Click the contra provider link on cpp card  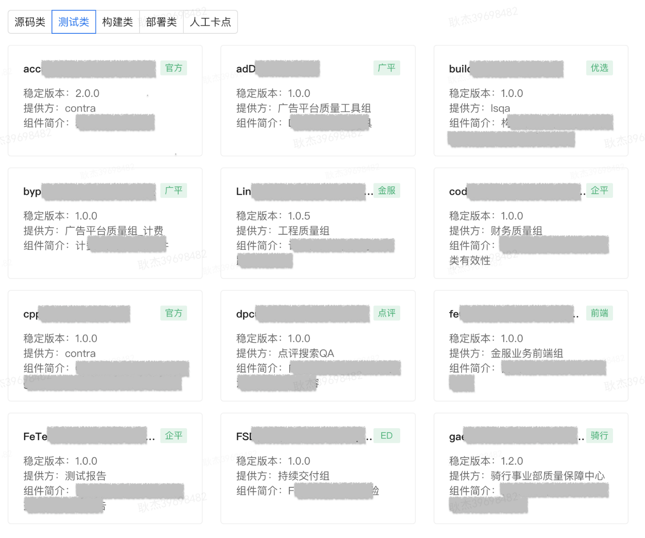point(80,353)
